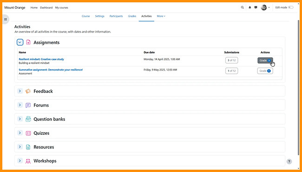302x172 pixels.
Task: Click the 1 of 12 submissions button
Action: point(232,71)
